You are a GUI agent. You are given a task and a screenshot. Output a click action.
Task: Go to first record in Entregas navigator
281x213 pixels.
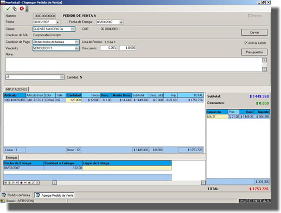tap(5, 183)
